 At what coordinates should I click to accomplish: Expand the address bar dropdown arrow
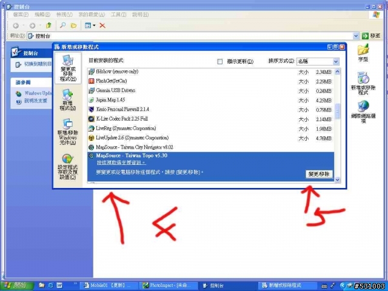[356, 36]
